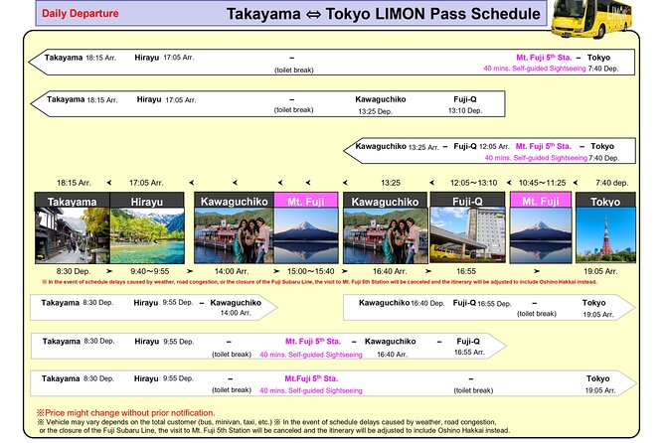
Task: Select the "16:55" time below Fuji-Q photo
Action: coord(466,271)
